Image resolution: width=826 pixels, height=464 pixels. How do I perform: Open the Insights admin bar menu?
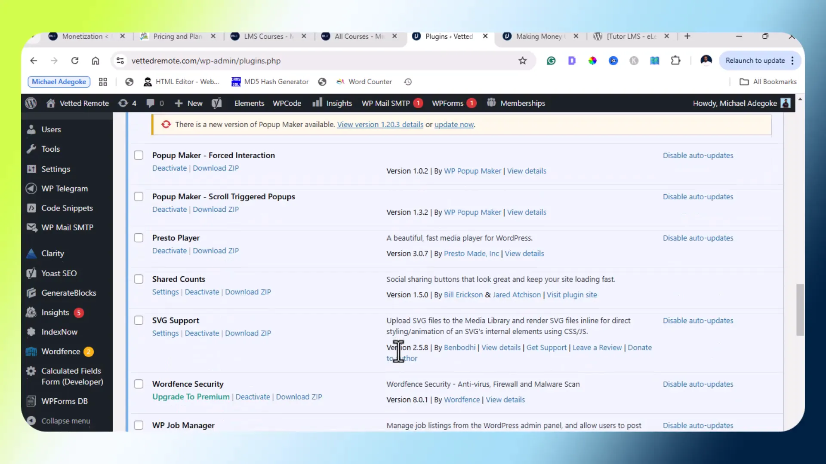(332, 103)
